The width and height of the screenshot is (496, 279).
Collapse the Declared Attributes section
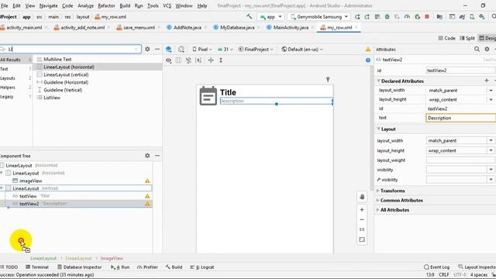pos(379,81)
